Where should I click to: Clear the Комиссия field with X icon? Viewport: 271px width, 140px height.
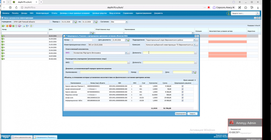tap(194, 45)
